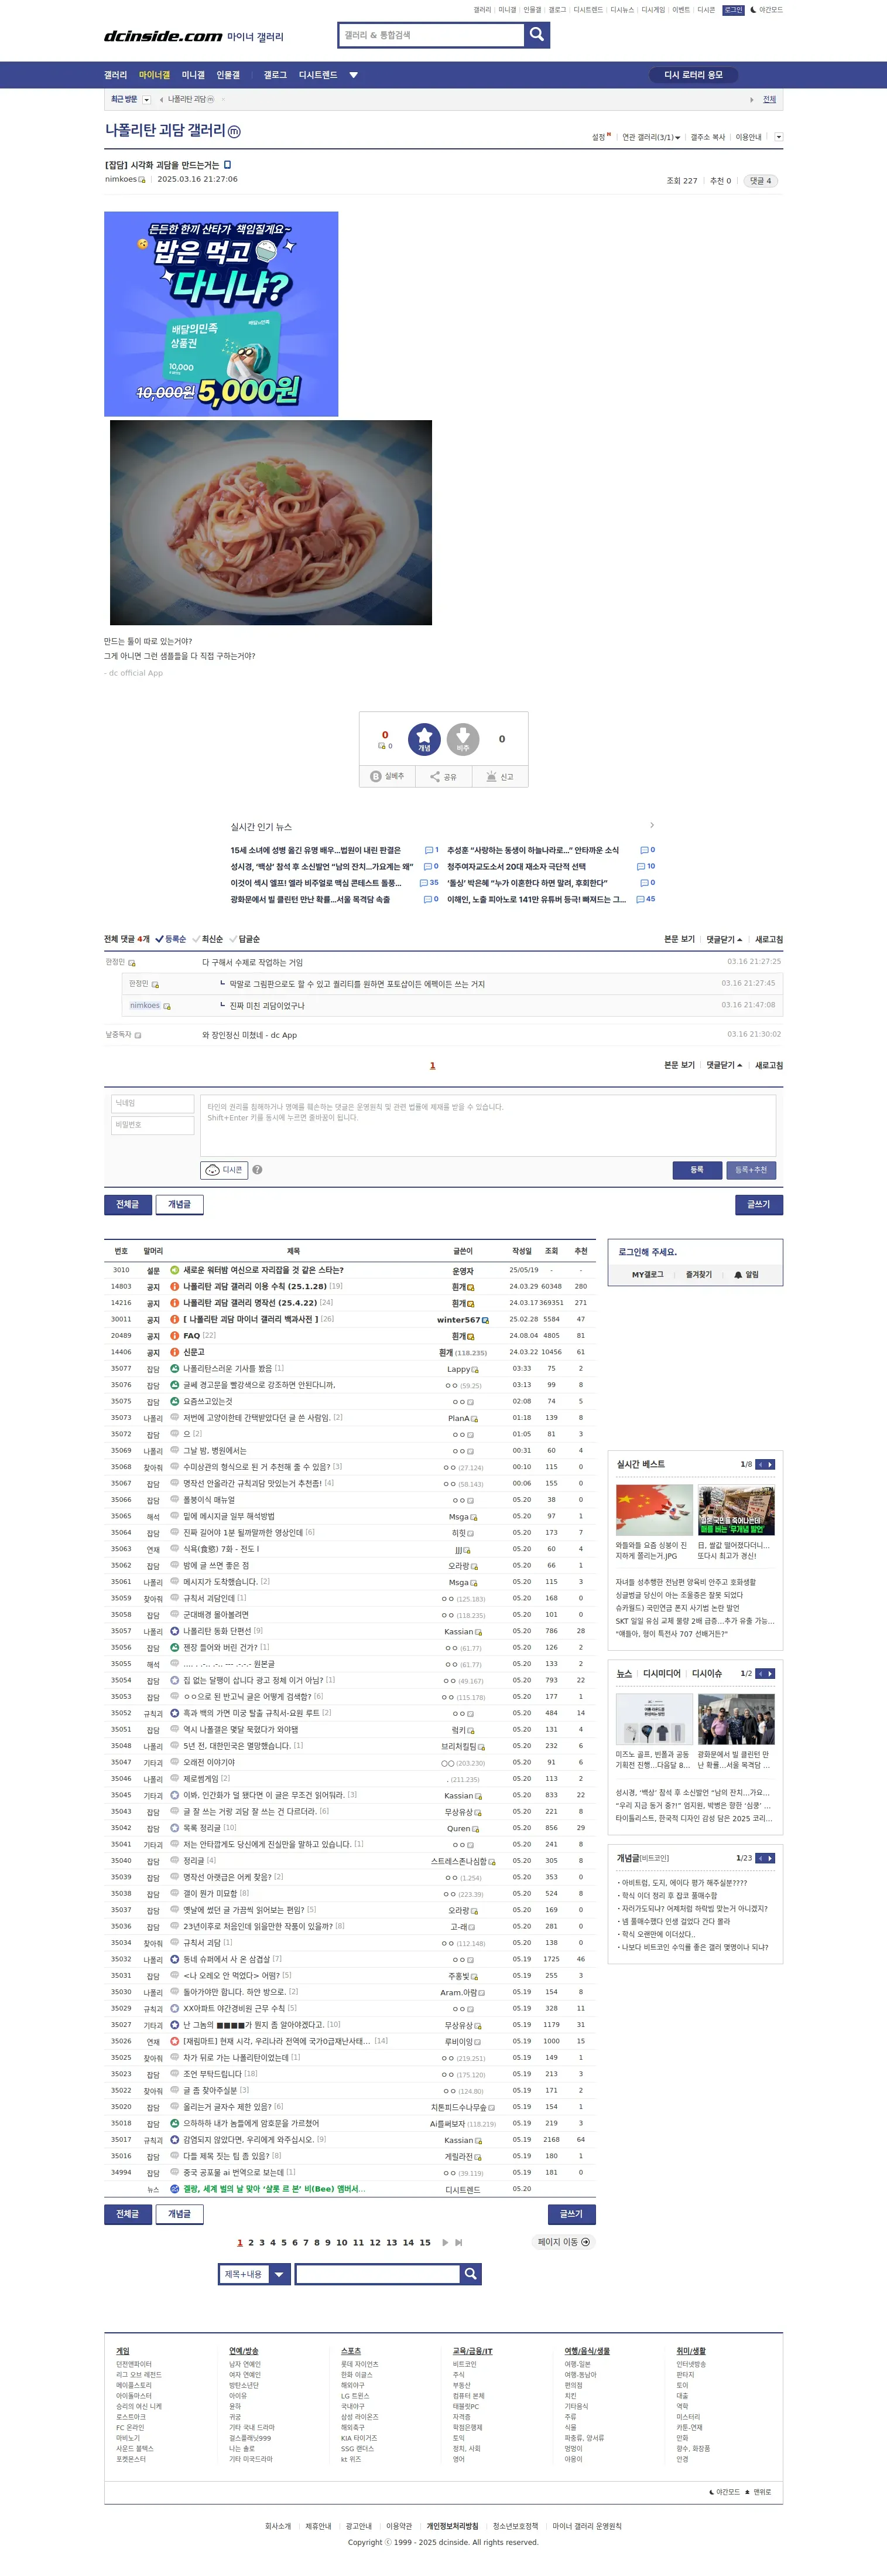Select 답글순 comment sort option
The height and width of the screenshot is (2576, 887).
pyautogui.click(x=244, y=939)
